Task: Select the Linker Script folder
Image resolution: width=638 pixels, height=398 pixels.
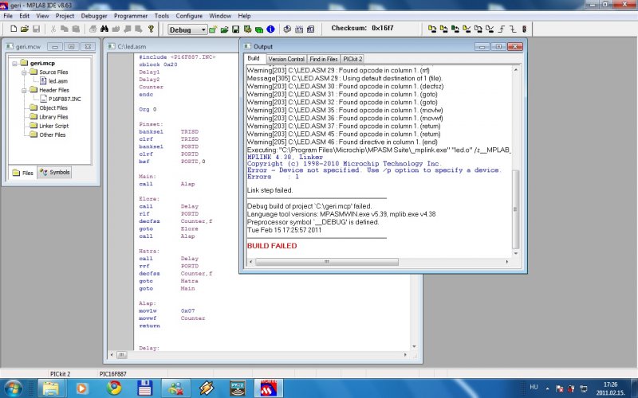Action: (x=49, y=126)
